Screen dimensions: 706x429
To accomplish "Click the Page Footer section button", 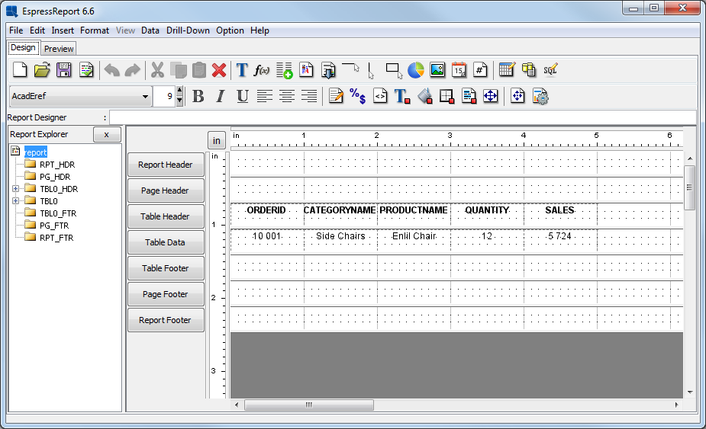I will [x=166, y=294].
